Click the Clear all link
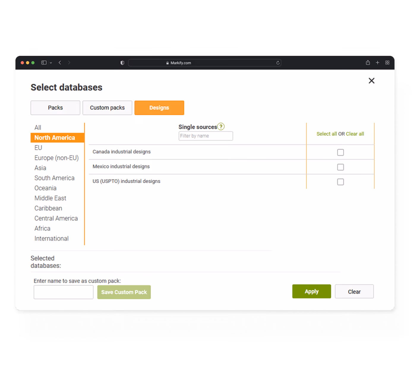The height and width of the screenshot is (366, 415). (355, 134)
